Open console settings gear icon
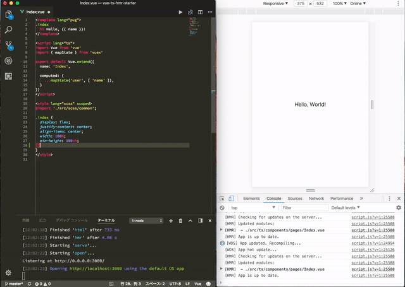 tap(399, 208)
